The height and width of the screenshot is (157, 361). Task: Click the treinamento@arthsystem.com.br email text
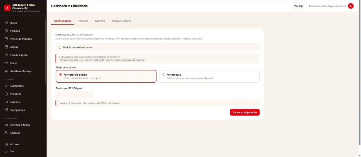[327, 6]
